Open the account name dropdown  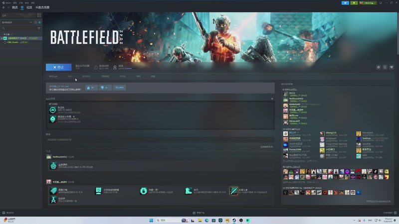(x=368, y=3)
